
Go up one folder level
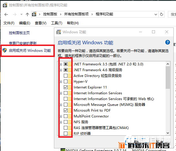27,14
